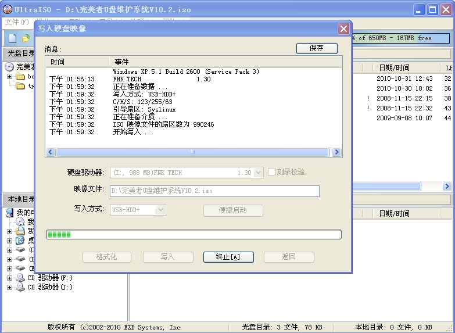The width and height of the screenshot is (455, 333).
Task: Select the My Documents folder icon in local tree
Action: pyautogui.click(x=20, y=231)
